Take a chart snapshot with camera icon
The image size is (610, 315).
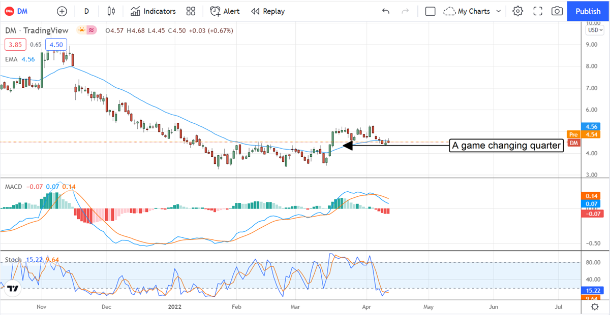pos(557,11)
